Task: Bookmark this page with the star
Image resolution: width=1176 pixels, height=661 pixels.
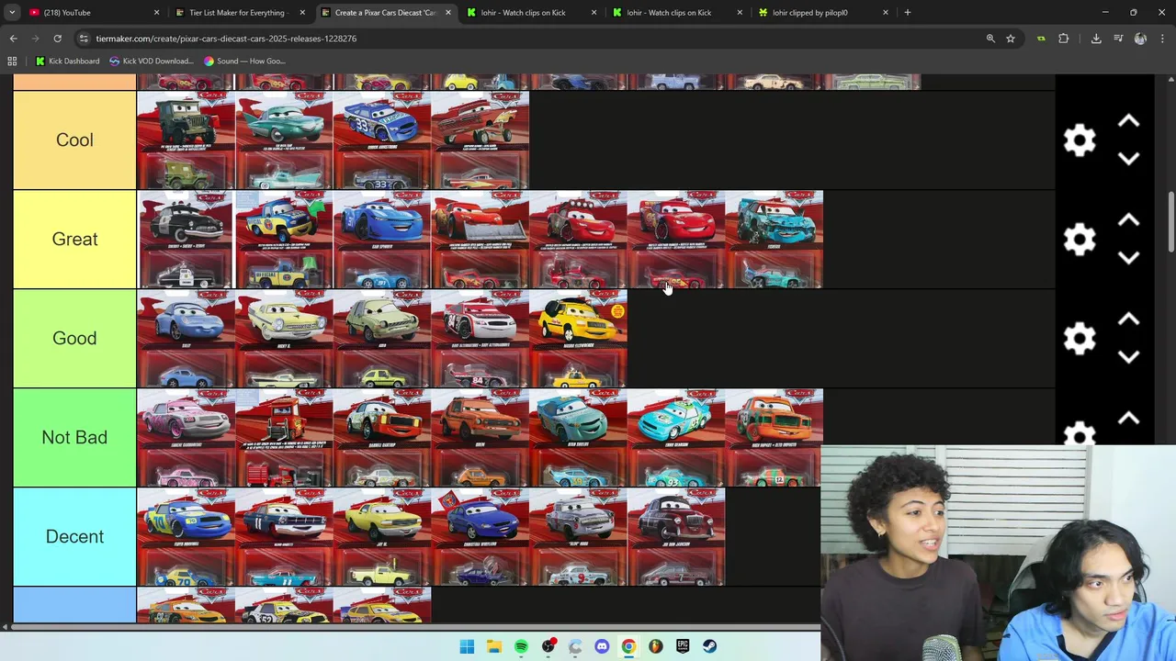Action: [x=1011, y=39]
